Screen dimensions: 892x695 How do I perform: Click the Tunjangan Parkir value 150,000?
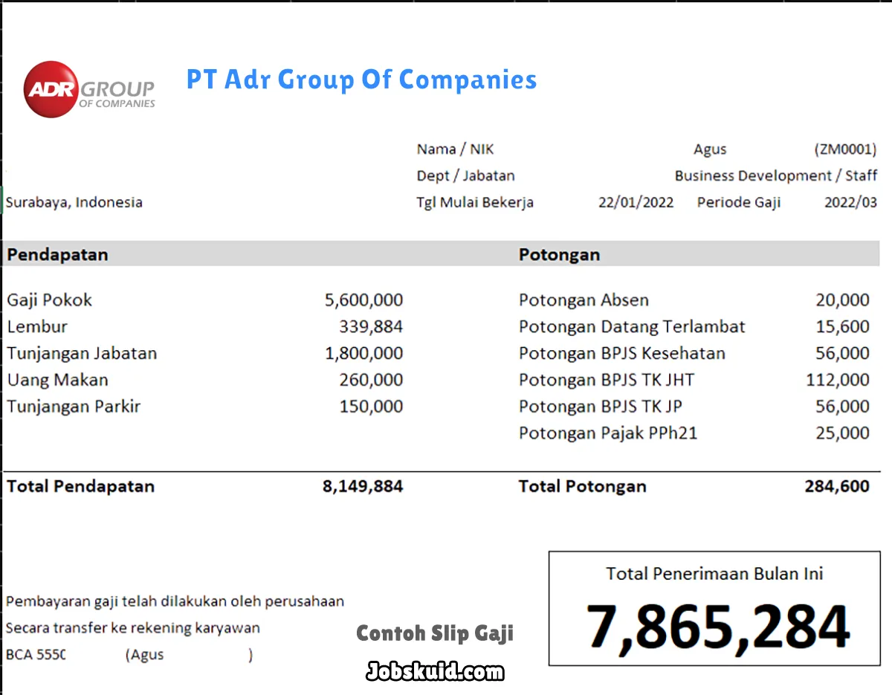[371, 407]
